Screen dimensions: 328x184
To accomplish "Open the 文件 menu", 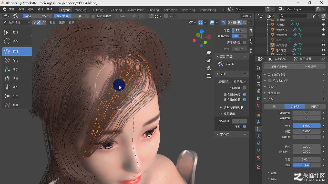I will point(12,9).
